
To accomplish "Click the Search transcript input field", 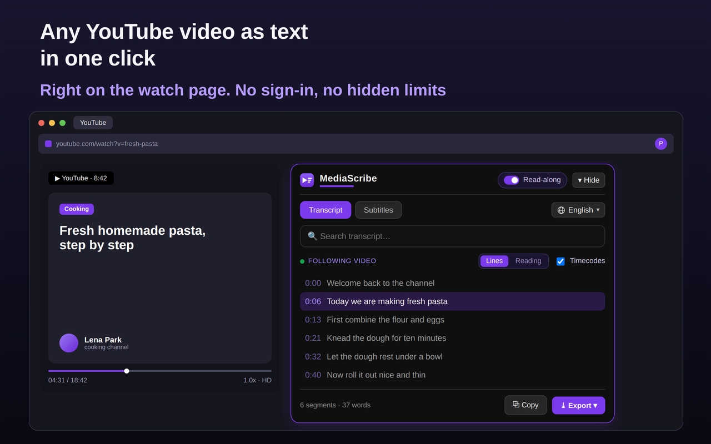I will (x=452, y=236).
